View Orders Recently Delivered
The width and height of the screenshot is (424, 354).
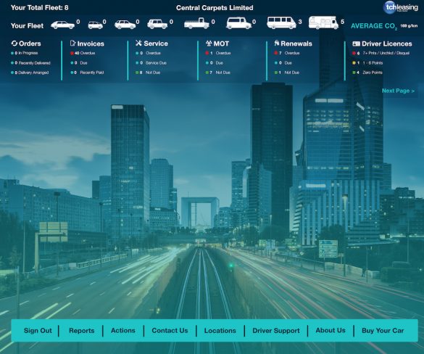coord(30,63)
